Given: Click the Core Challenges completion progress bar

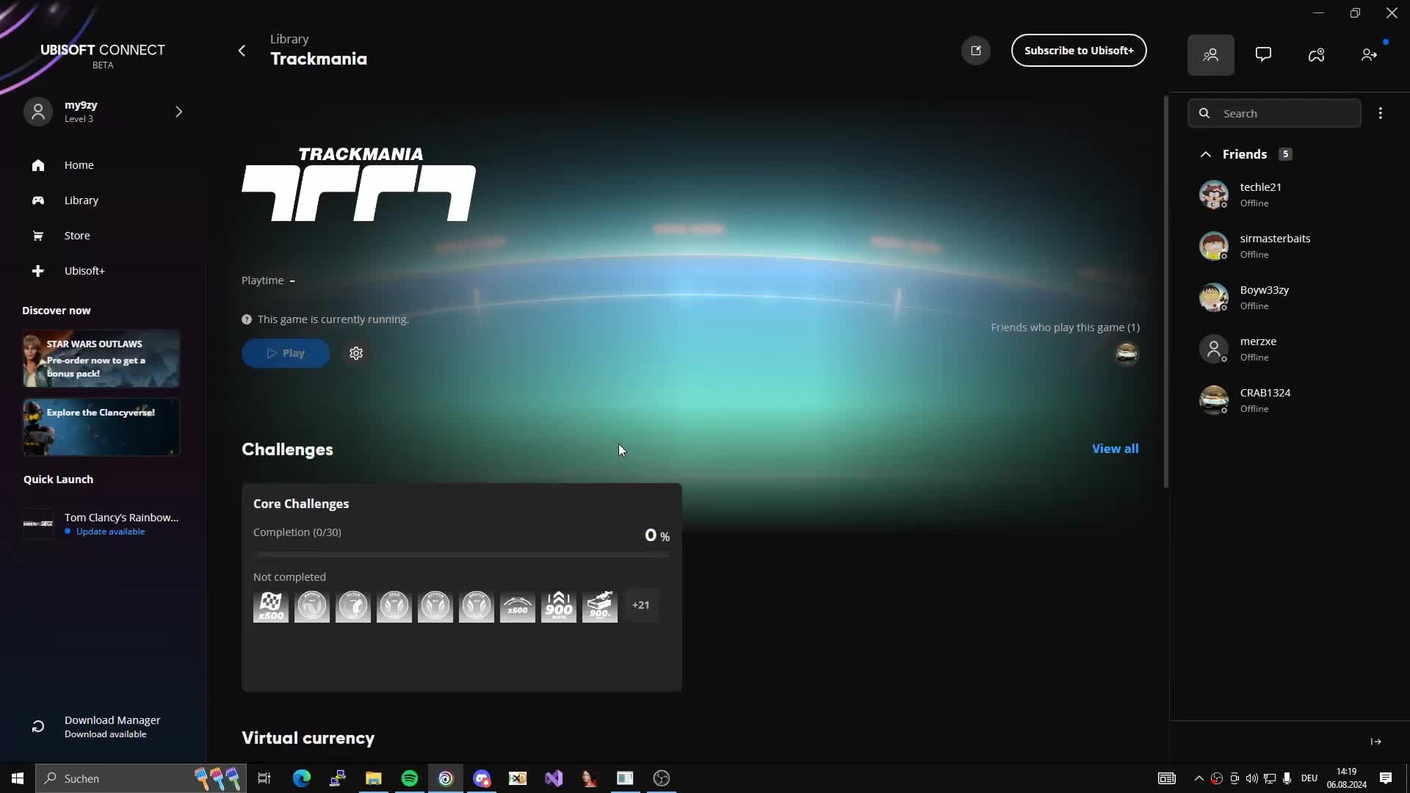Looking at the screenshot, I should (463, 554).
